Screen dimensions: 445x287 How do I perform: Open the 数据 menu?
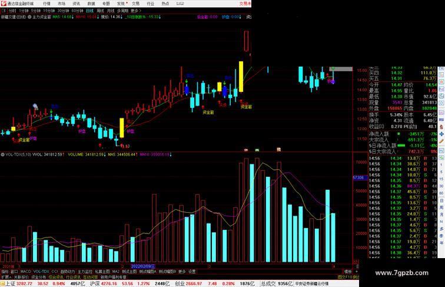pyautogui.click(x=91, y=4)
